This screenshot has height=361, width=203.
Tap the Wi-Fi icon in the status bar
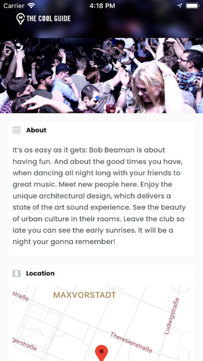[x=31, y=6]
